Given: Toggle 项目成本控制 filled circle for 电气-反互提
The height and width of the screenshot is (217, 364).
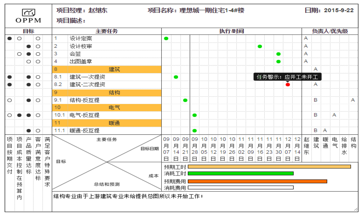Looking at the screenshot, I should coord(19,115).
